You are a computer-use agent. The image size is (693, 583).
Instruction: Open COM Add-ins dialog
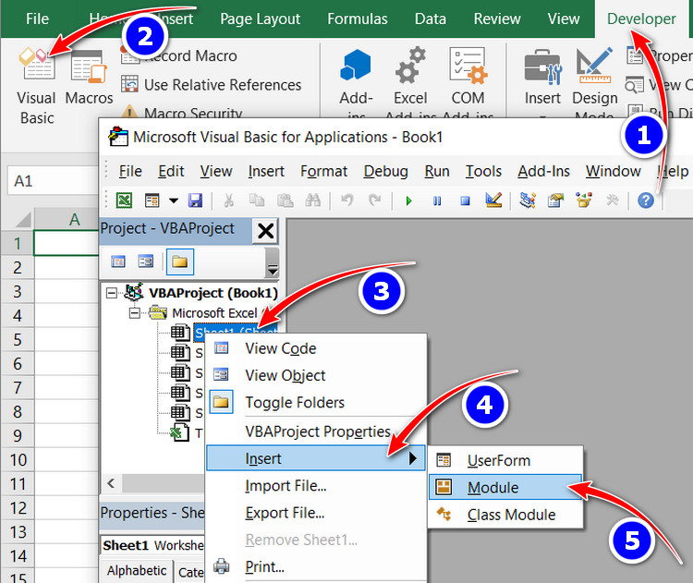(468, 82)
